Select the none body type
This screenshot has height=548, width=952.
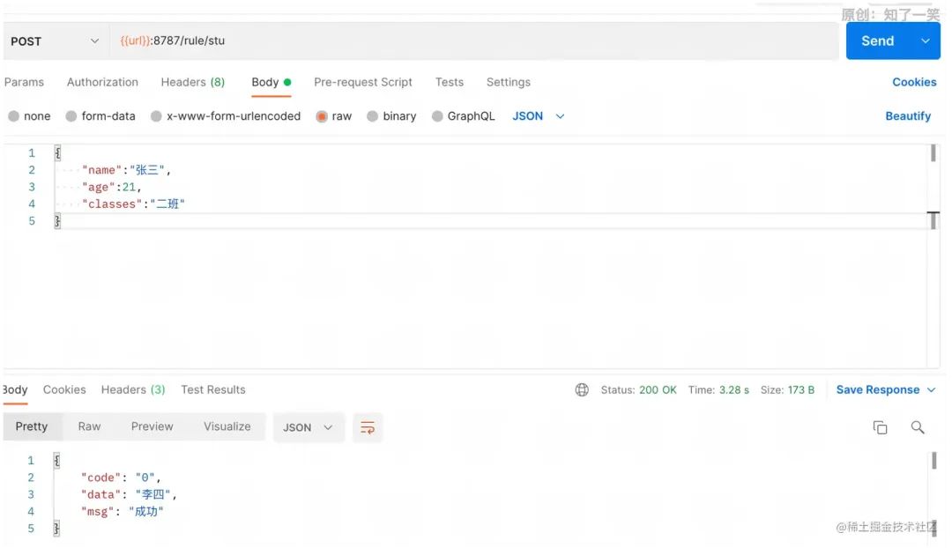29,116
